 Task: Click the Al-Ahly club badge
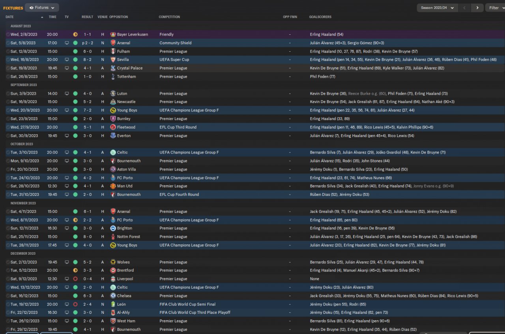pyautogui.click(x=113, y=313)
